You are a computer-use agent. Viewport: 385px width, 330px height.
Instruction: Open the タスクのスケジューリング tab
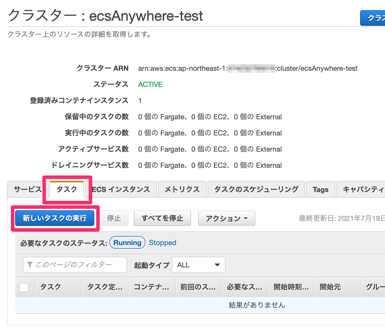pyautogui.click(x=256, y=189)
